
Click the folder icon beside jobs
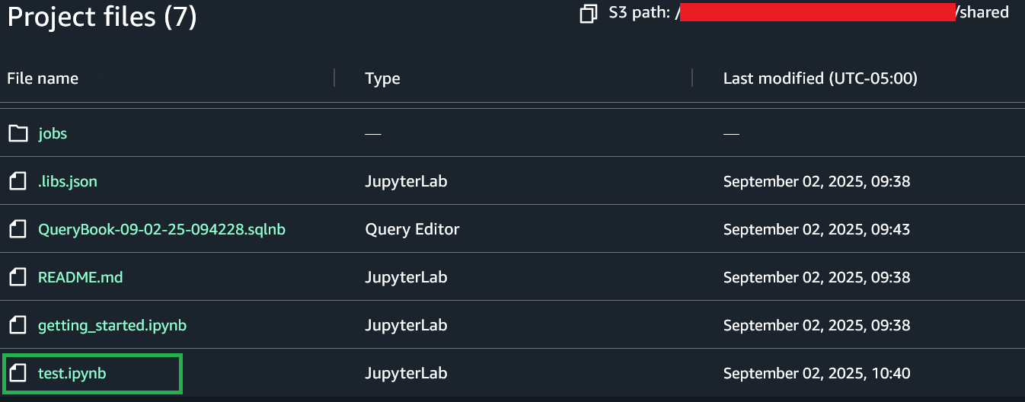click(18, 134)
